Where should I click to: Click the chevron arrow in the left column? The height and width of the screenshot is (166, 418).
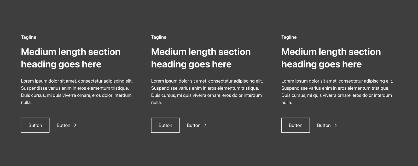[75, 125]
